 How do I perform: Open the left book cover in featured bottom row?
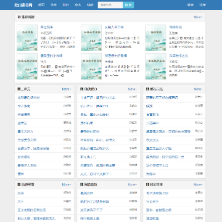[27, 67]
